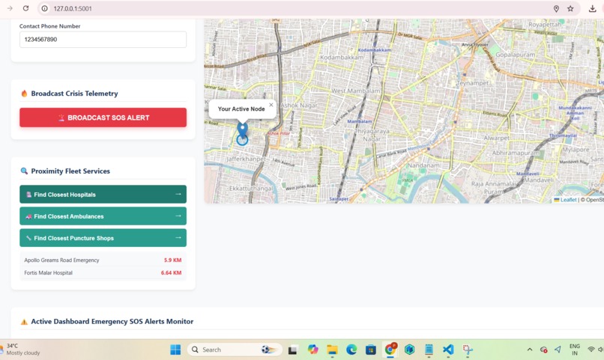Launch Microsoft Edge from taskbar
Viewport: 604px width, 360px height.
click(x=351, y=350)
